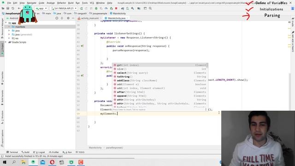Screen dimensions: 295x166
Task: Select the MainActivity.java editor tab
Action: 116,18
